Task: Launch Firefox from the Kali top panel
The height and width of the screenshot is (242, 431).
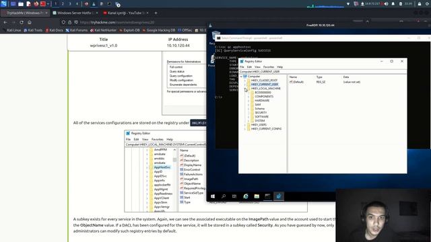Action: 36,4
